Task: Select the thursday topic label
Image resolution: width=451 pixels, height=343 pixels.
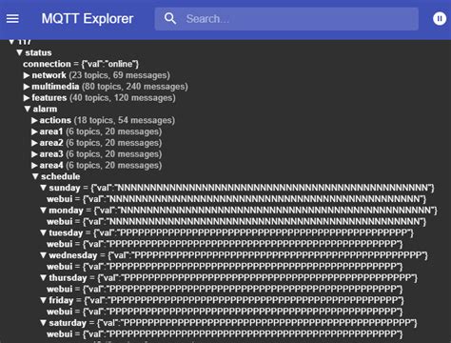Action: pyautogui.click(x=68, y=278)
